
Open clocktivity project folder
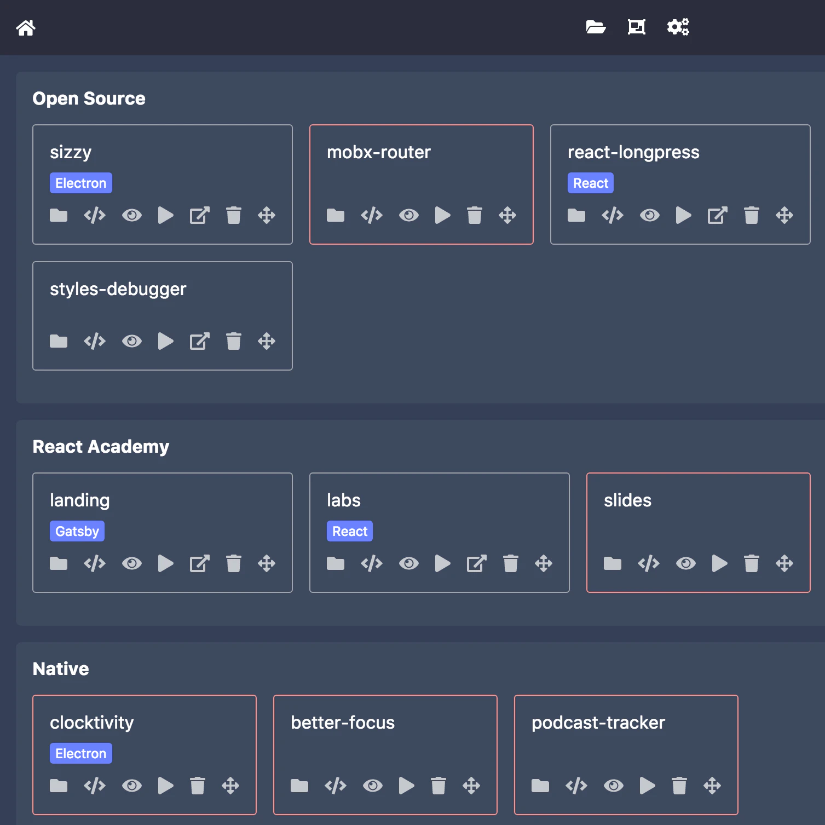[59, 786]
